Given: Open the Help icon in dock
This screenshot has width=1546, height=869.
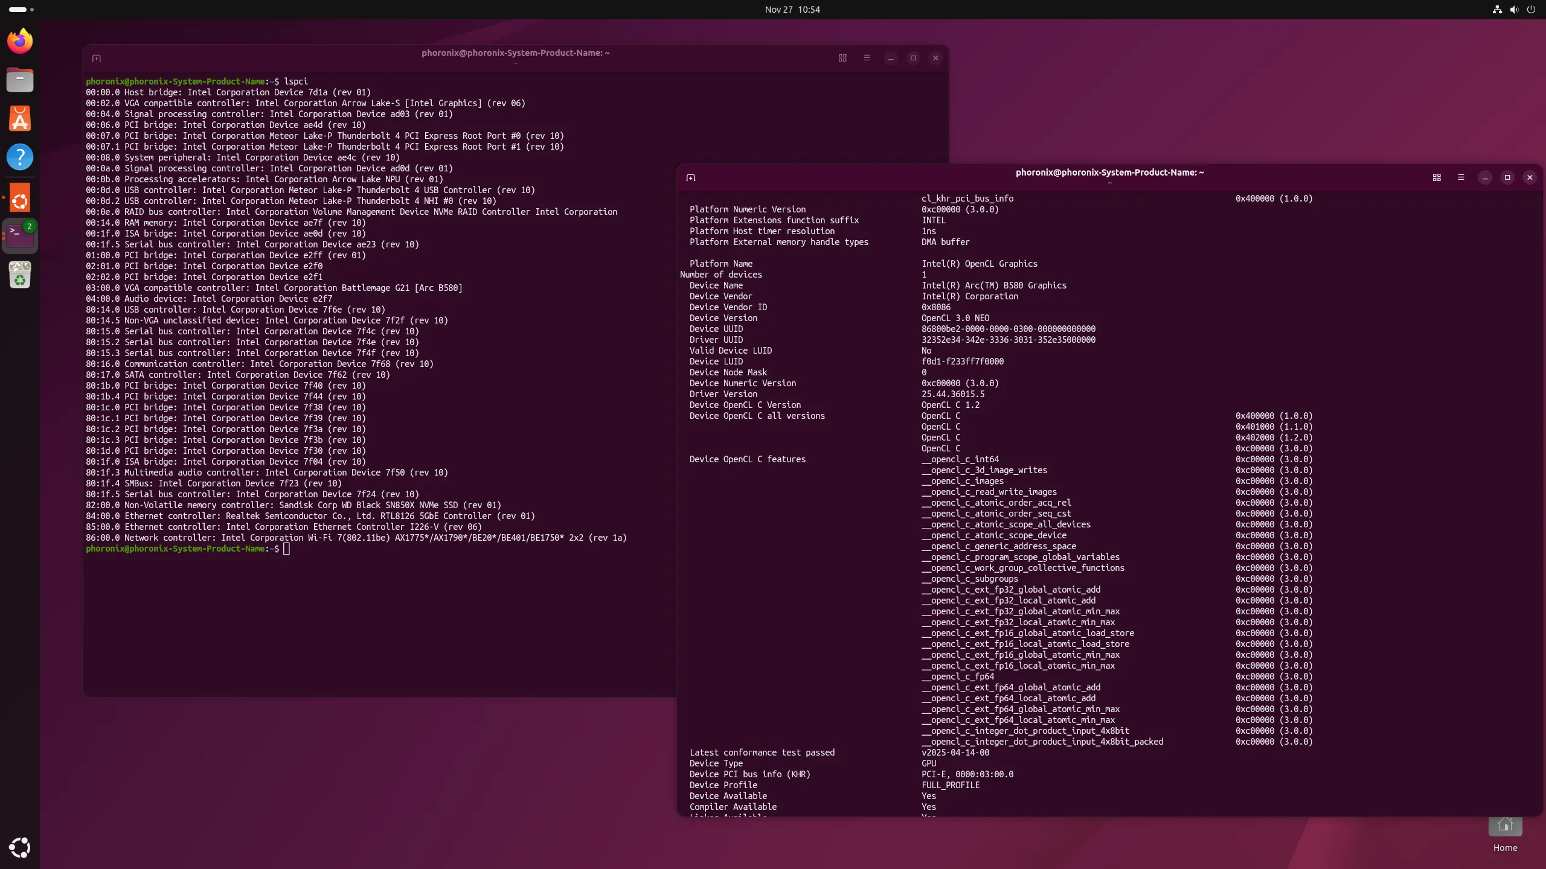Looking at the screenshot, I should tap(20, 157).
